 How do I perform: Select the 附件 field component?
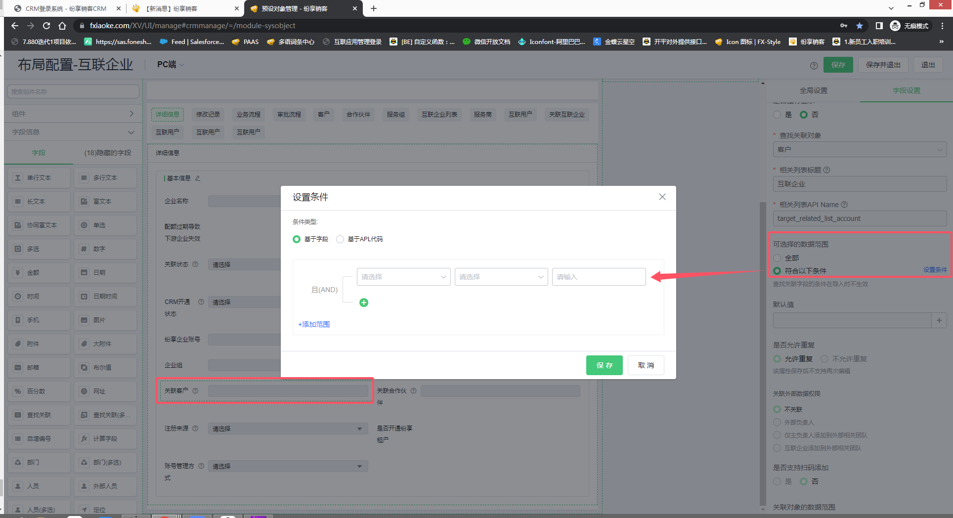(x=39, y=344)
